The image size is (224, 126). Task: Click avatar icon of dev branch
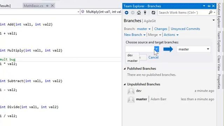point(131,91)
